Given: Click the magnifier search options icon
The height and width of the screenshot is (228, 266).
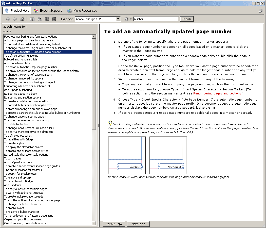Looking at the screenshot, I should (127, 19).
